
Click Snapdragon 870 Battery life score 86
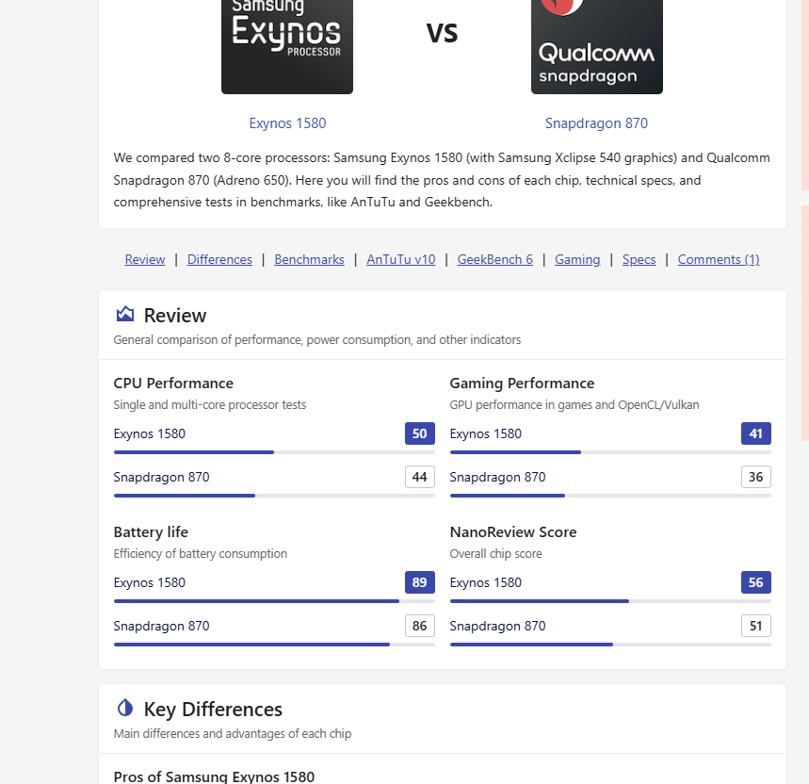point(420,626)
